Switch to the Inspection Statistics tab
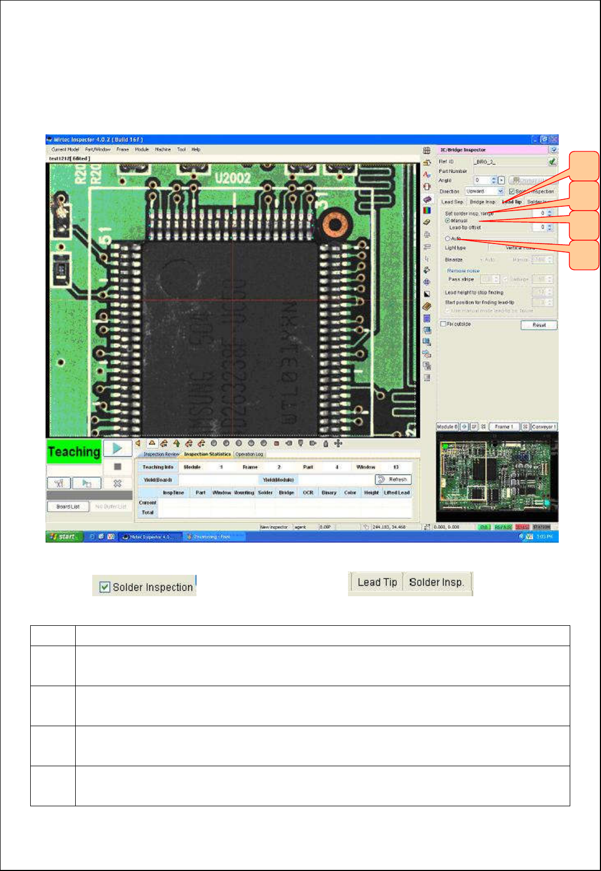 pyautogui.click(x=207, y=454)
